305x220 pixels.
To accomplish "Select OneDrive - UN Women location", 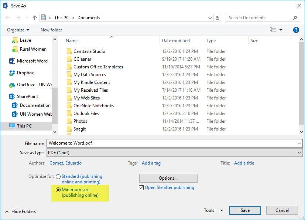I will coord(30,85).
